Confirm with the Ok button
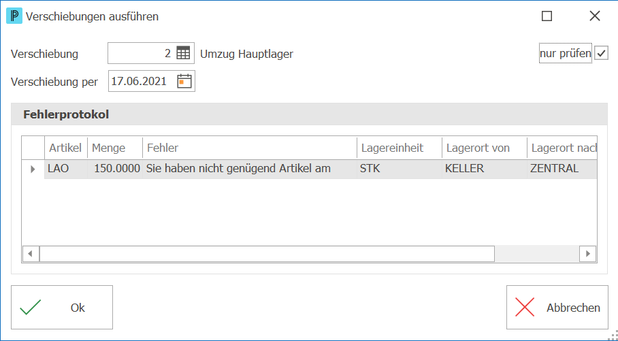618x341 pixels. tap(62, 308)
